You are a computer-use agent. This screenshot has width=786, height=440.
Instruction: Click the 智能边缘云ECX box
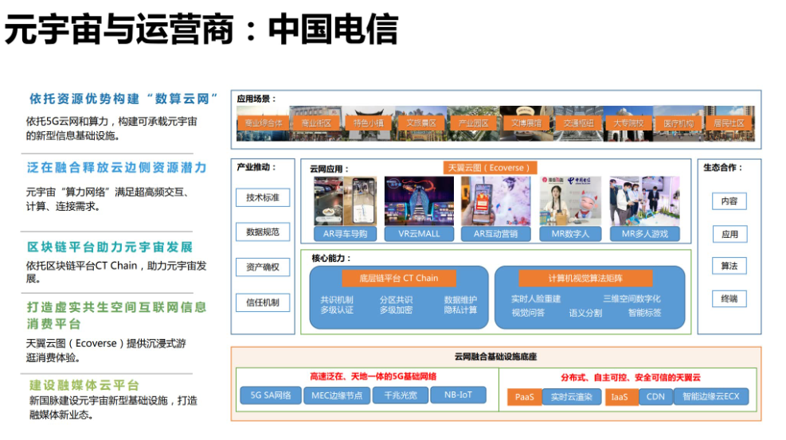click(x=711, y=396)
